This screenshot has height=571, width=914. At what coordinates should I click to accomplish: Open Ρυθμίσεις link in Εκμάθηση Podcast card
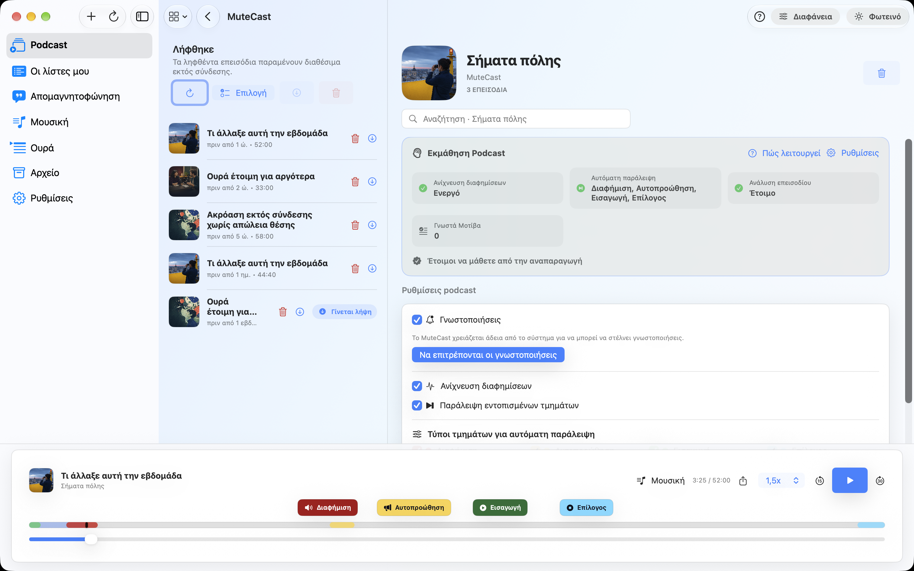852,153
